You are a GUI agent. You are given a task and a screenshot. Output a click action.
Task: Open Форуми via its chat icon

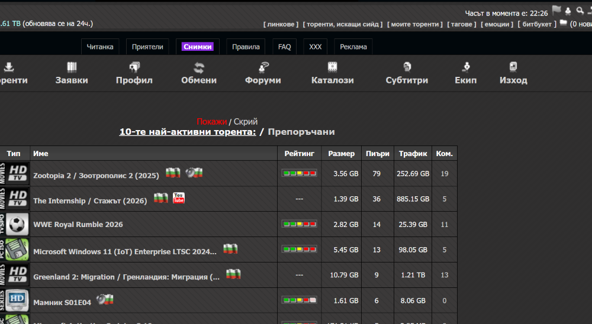point(263,67)
